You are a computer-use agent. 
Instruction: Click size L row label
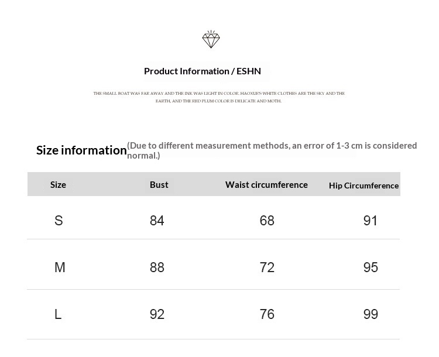[x=58, y=314]
